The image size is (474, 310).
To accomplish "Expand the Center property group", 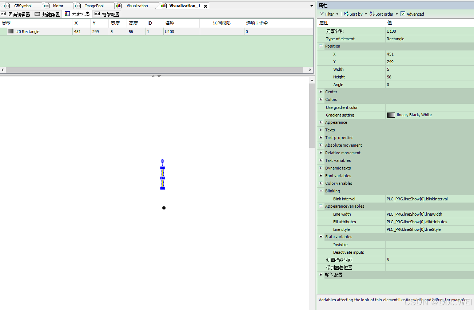I will coord(321,92).
